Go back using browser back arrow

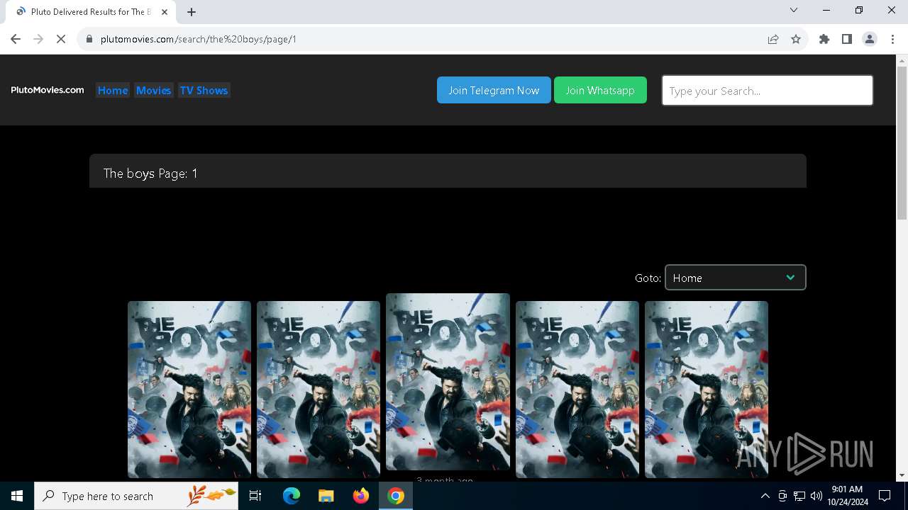click(16, 39)
